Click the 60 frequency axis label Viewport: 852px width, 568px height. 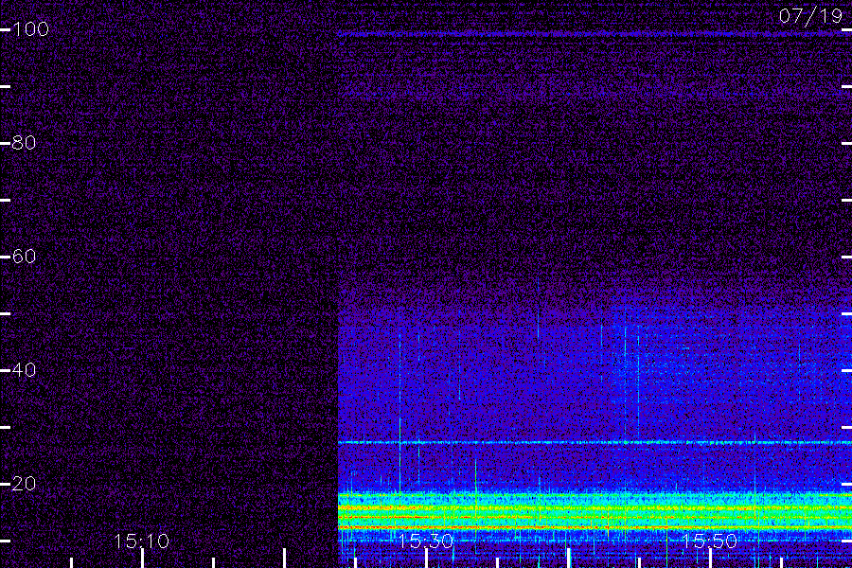[24, 256]
